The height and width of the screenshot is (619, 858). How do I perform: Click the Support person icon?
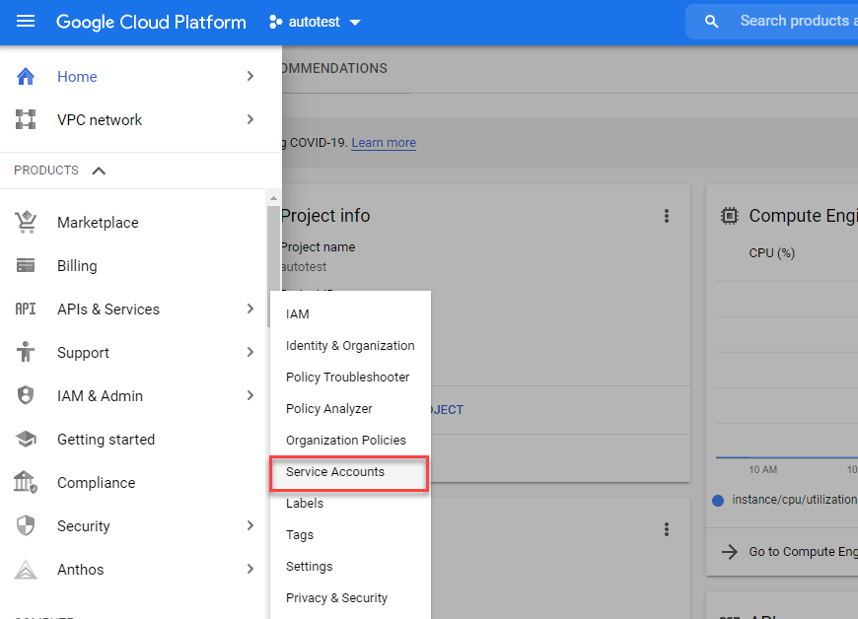pyautogui.click(x=26, y=352)
